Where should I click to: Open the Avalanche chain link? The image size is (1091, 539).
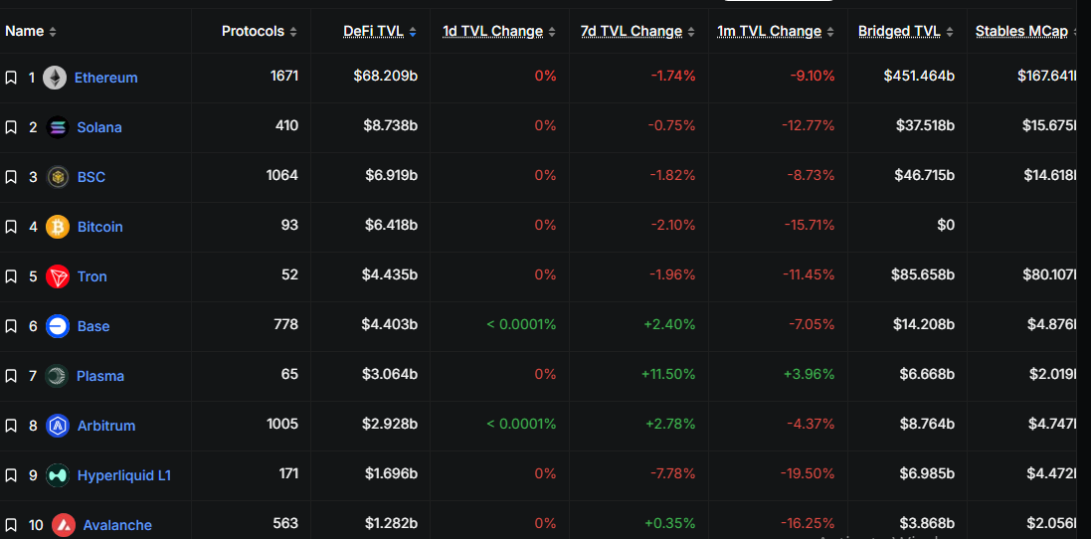117,525
